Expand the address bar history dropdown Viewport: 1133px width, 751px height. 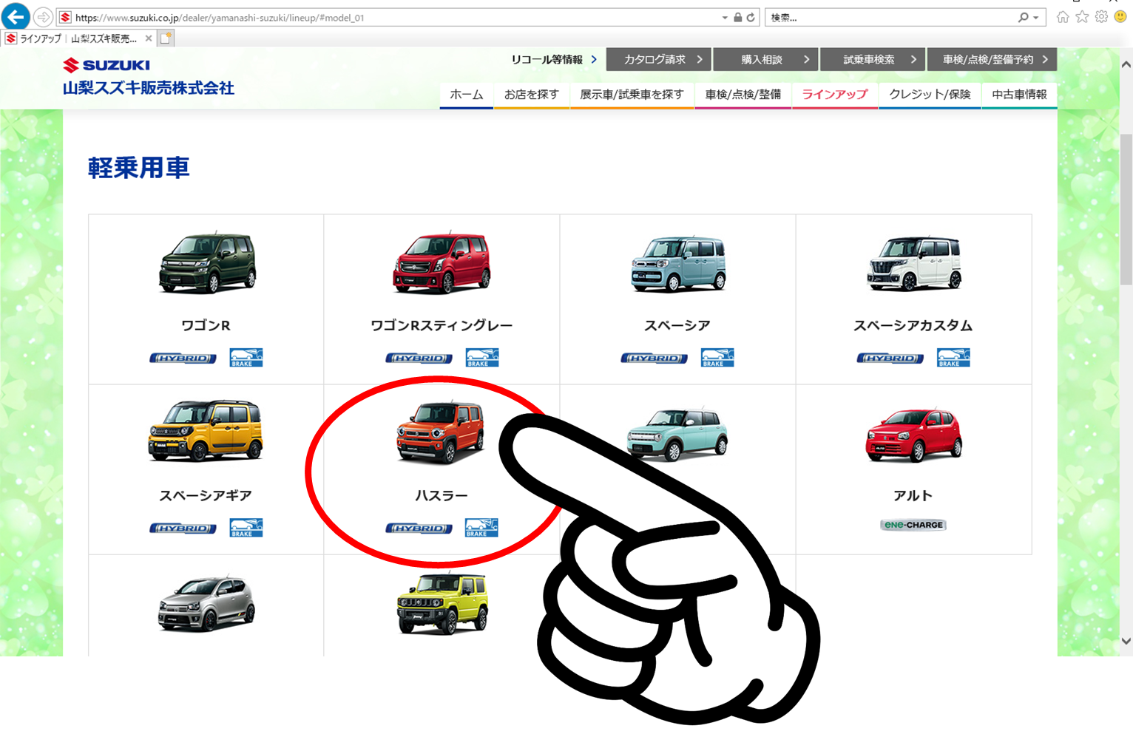tap(725, 17)
